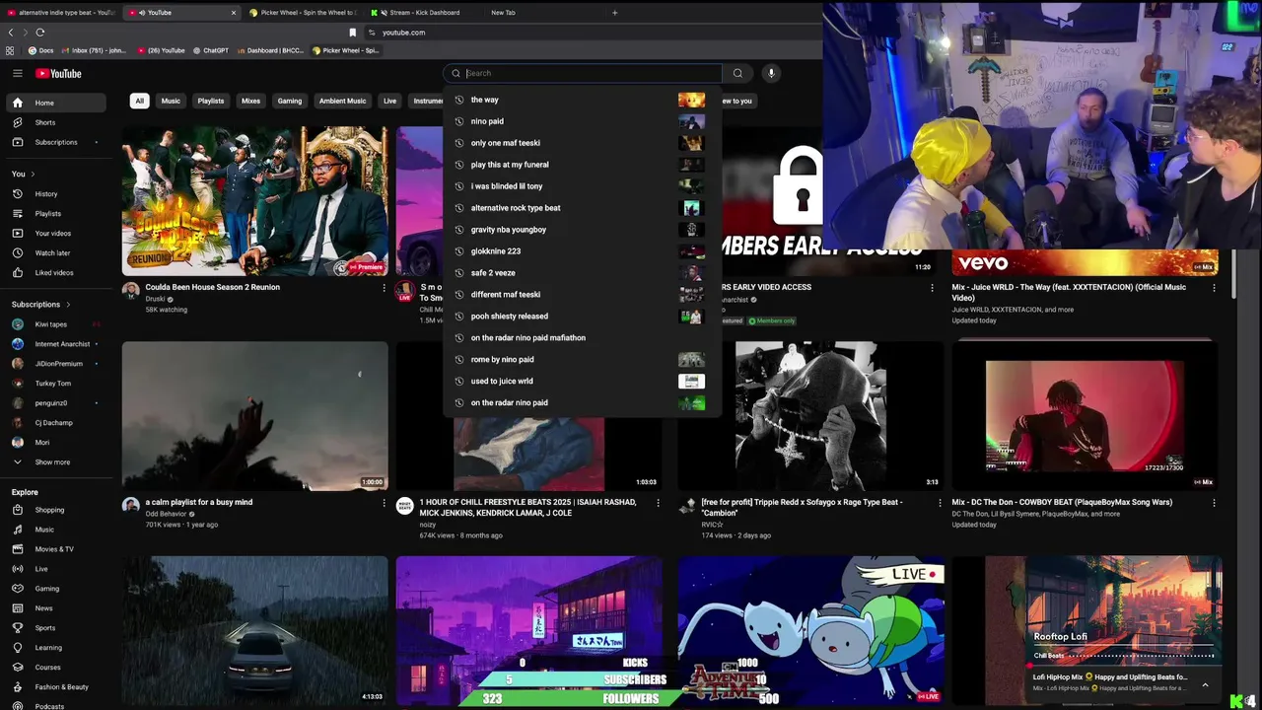Open the YouTube hamburger guide menu
Viewport: 1262px width, 710px height.
tap(18, 73)
